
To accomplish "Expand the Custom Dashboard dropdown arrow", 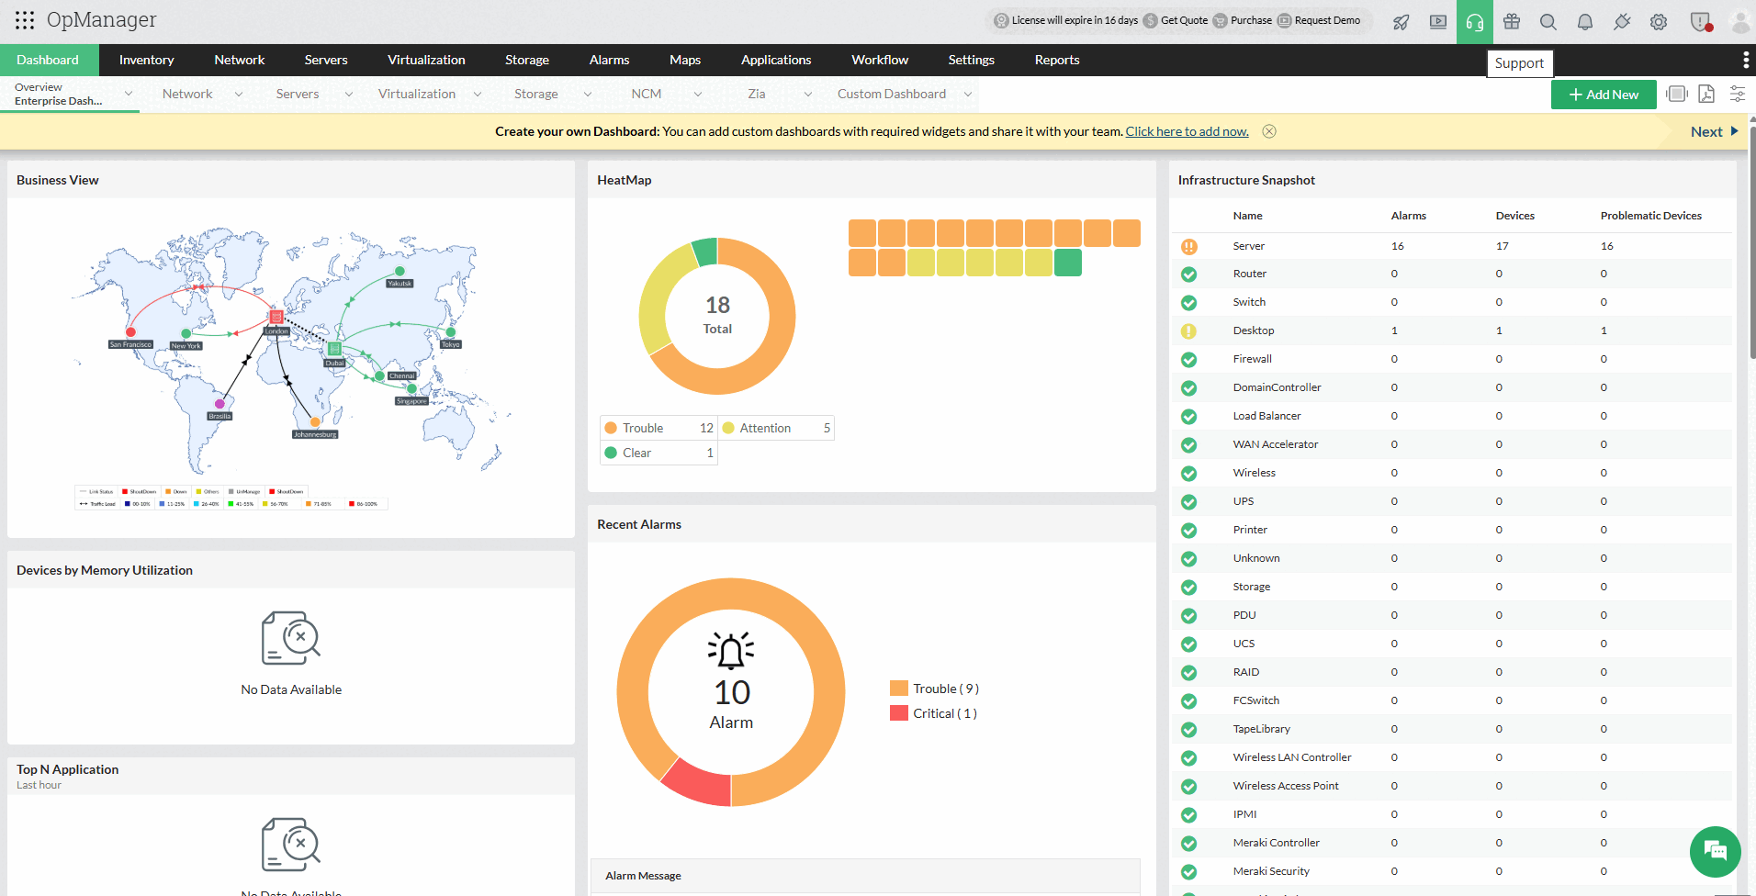I will click(x=967, y=94).
